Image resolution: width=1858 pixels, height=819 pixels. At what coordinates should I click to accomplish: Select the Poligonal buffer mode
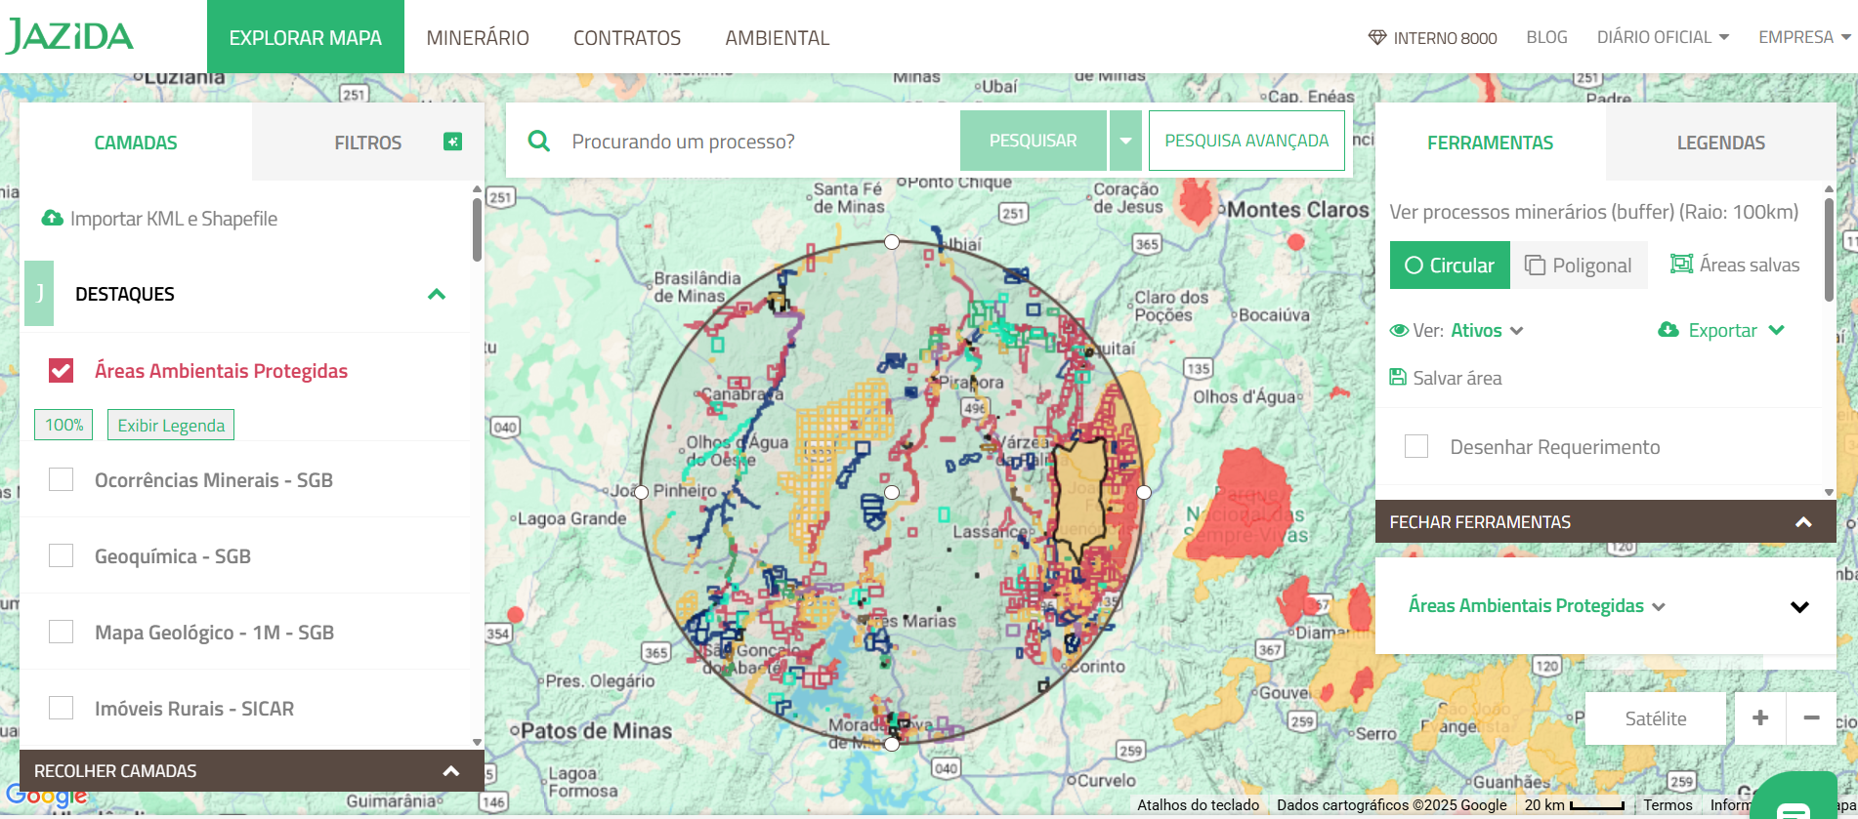[1579, 266]
